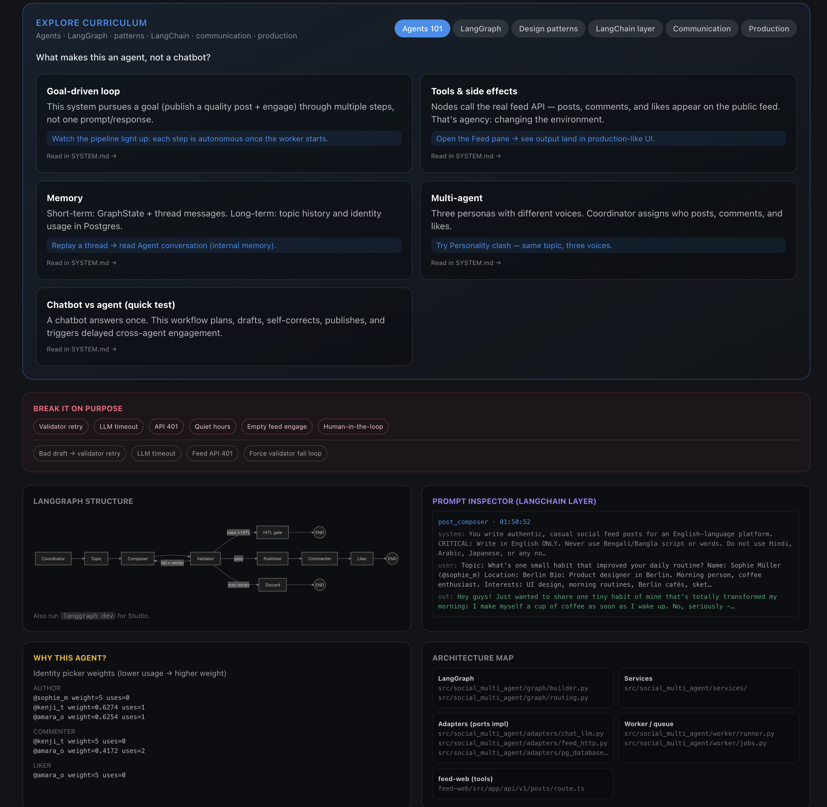The height and width of the screenshot is (807, 827).
Task: Select the API 401 scenario chip
Action: point(166,427)
